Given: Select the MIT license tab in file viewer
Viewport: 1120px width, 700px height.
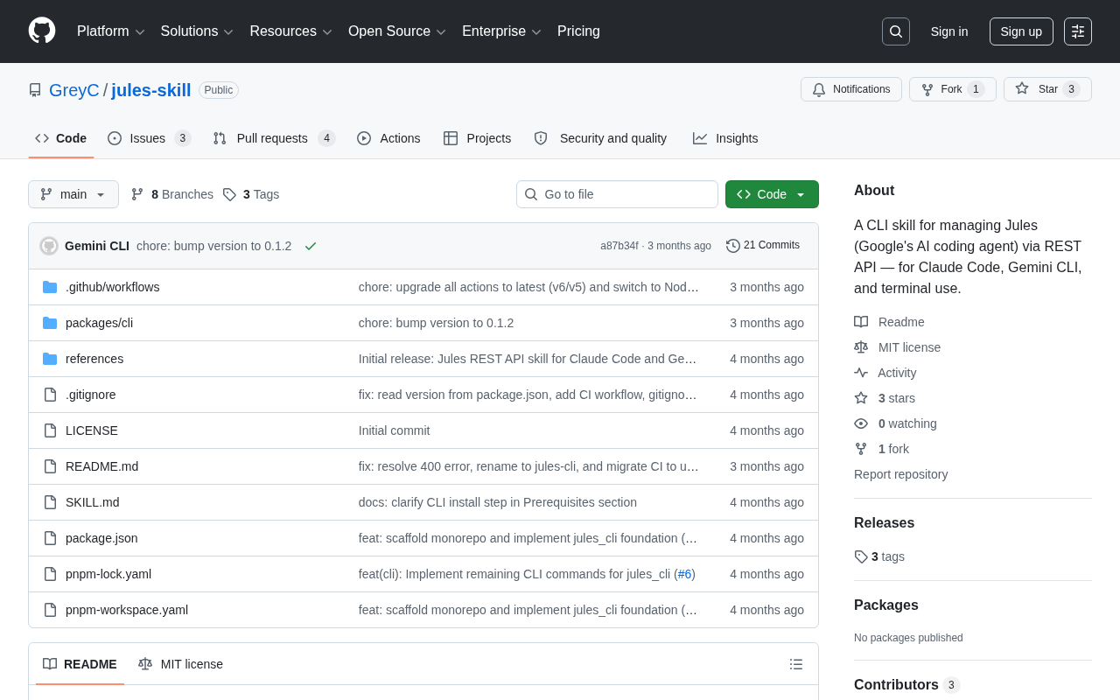Looking at the screenshot, I should [180, 664].
